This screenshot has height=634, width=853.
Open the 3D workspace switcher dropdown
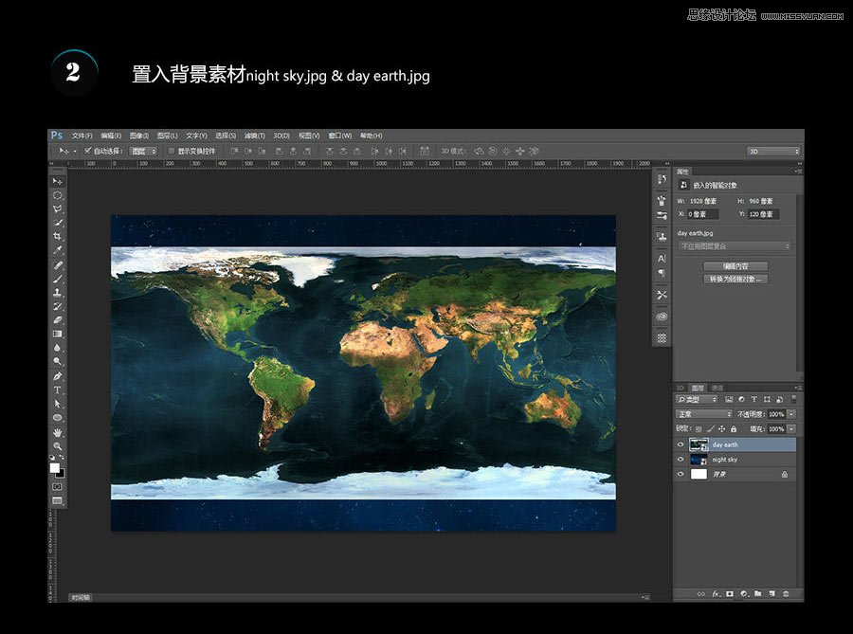pos(772,151)
